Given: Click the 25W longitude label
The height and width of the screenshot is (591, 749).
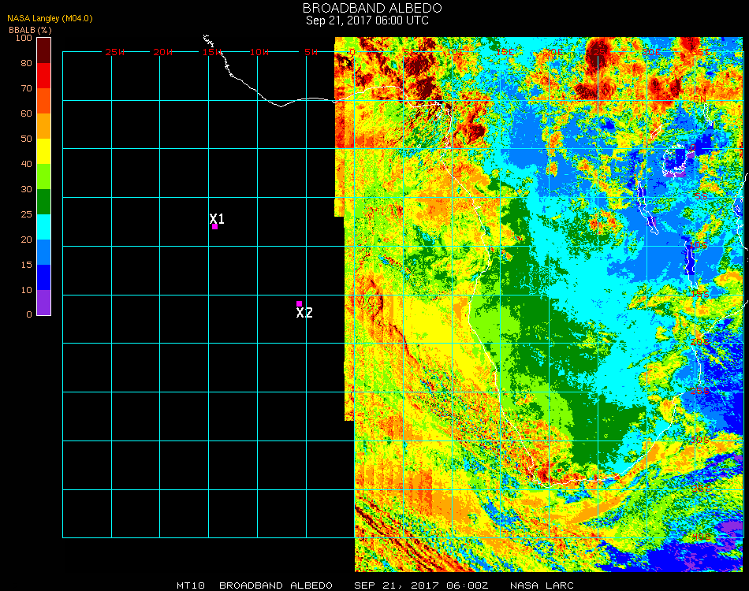Looking at the screenshot, I should (114, 52).
